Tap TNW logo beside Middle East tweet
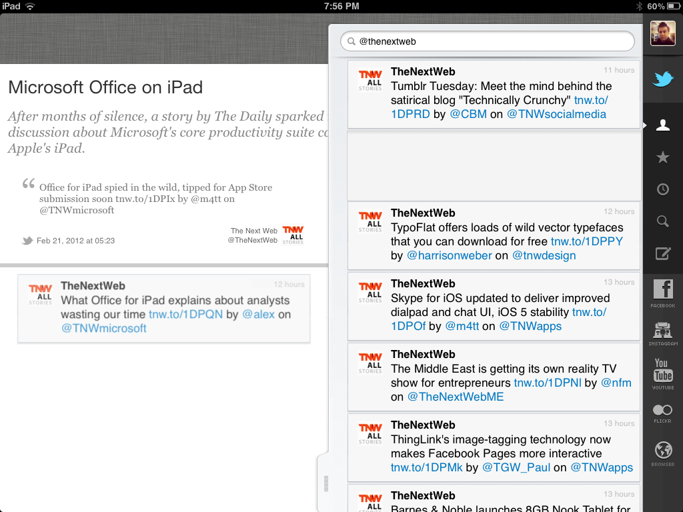The height and width of the screenshot is (512, 683). 370,363
